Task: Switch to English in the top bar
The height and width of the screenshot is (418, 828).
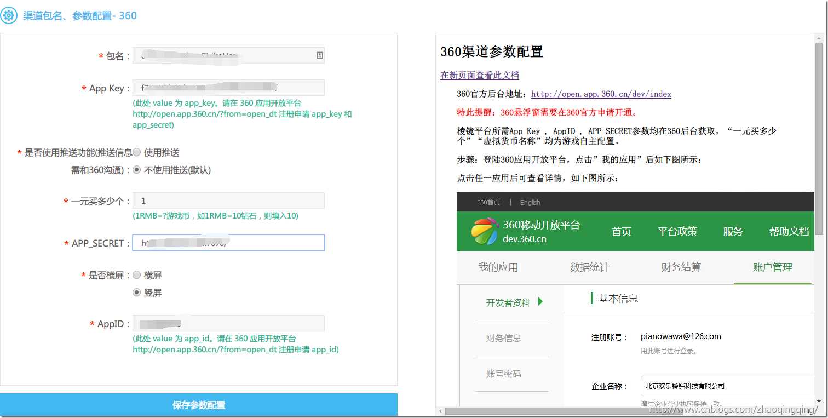Action: pos(530,202)
